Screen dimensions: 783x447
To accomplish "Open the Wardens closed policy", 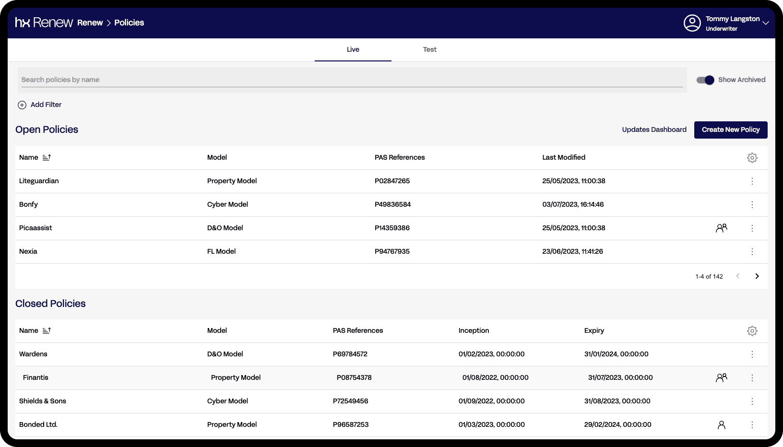I will point(33,354).
